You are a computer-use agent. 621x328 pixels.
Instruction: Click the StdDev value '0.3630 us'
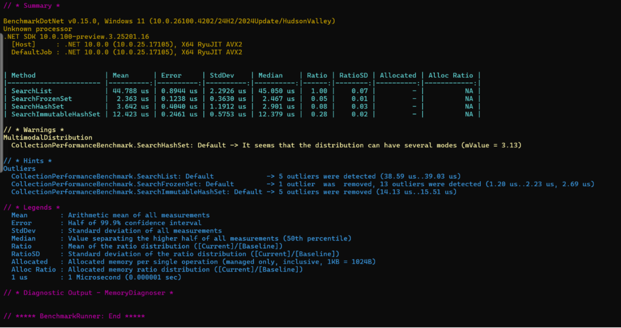[228, 99]
